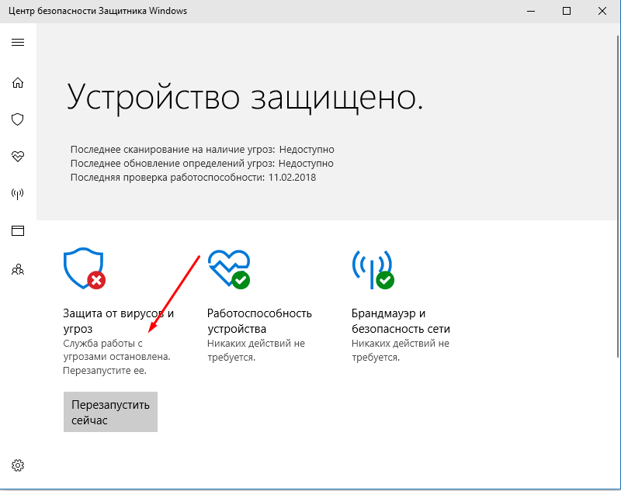Click "Последнее сканирование на наличие угроз" line
Screen dimensions: 621x491
[x=203, y=150]
